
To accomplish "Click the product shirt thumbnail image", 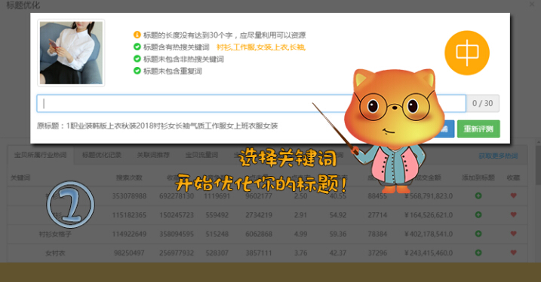I will (71, 53).
